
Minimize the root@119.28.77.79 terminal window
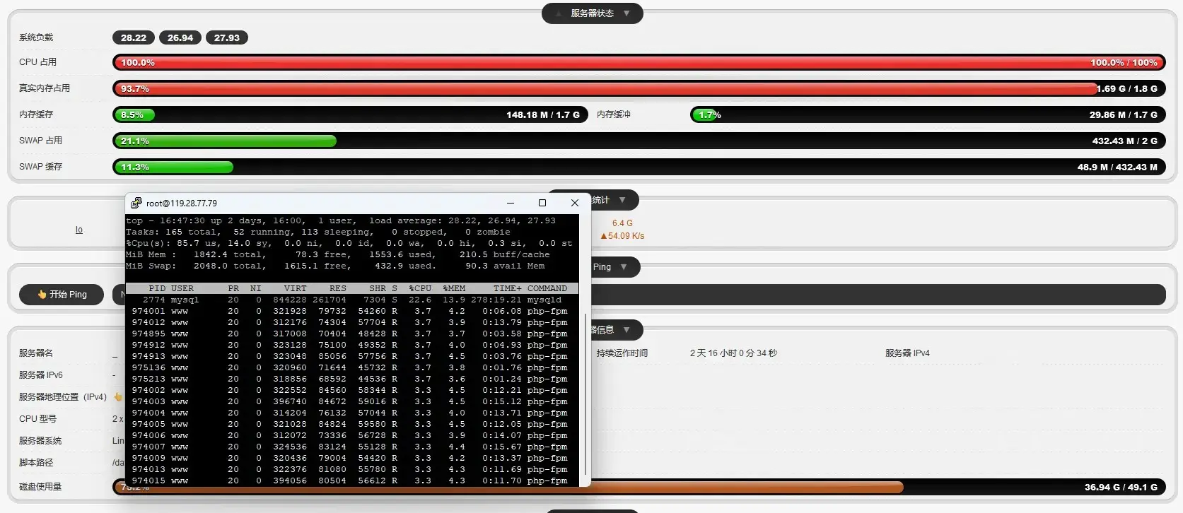[x=511, y=203]
